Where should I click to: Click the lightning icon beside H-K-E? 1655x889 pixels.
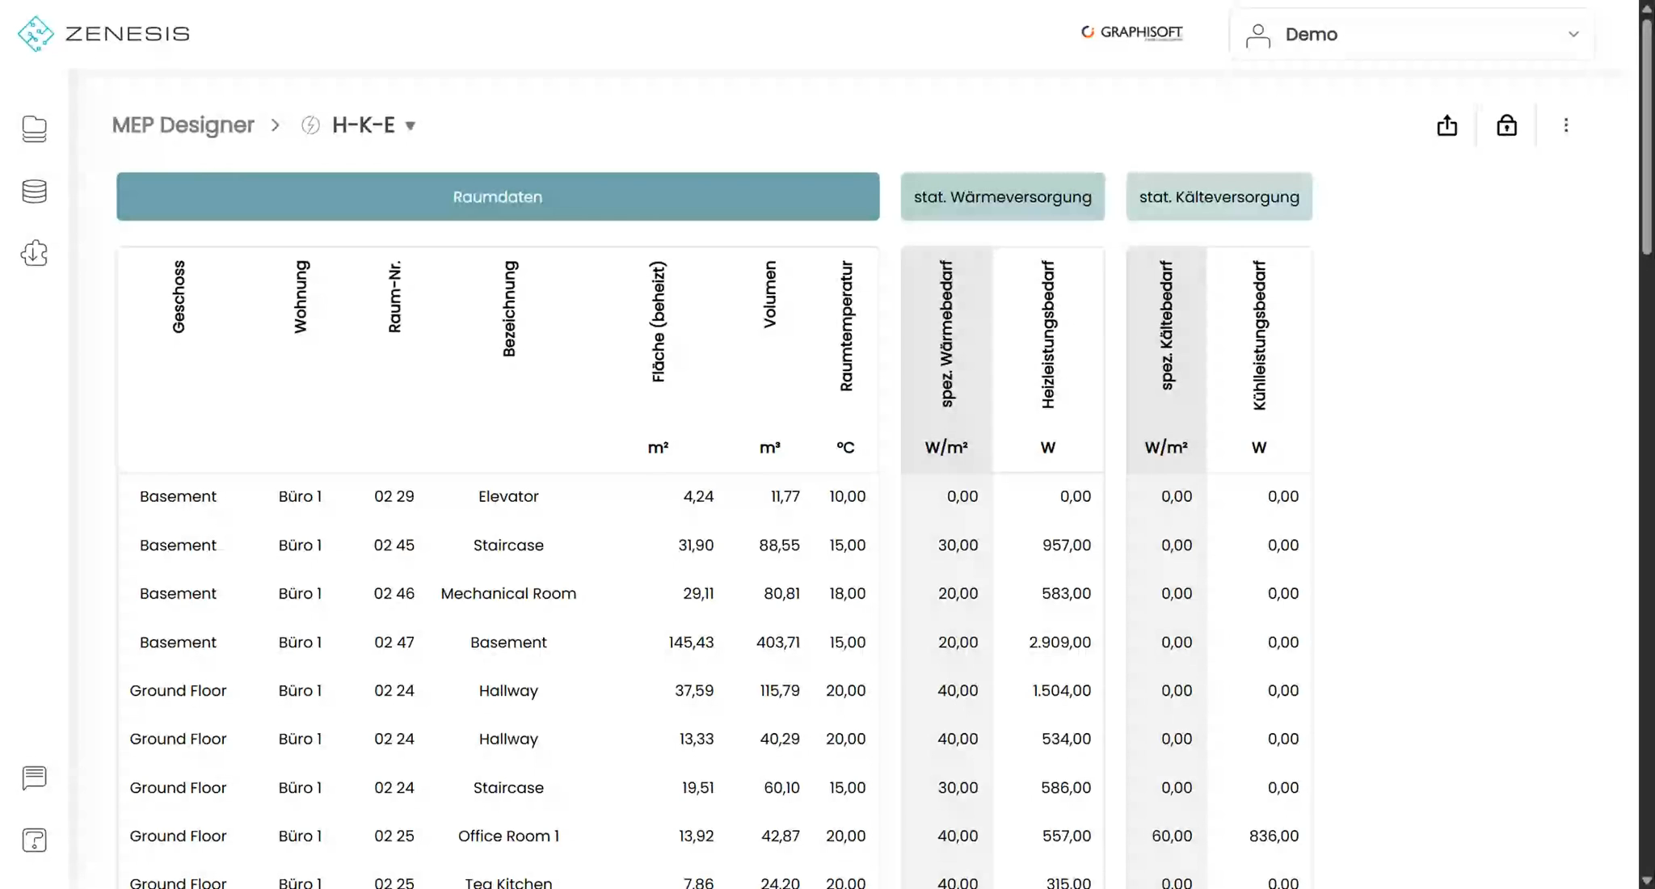[310, 125]
